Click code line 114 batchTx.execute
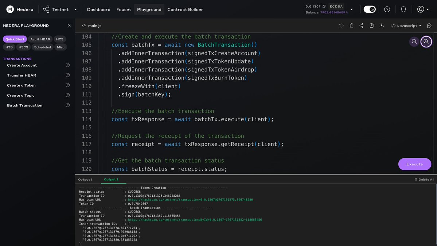 point(192,119)
